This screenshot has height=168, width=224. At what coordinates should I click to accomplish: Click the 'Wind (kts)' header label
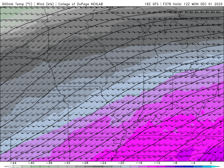(x=45, y=4)
